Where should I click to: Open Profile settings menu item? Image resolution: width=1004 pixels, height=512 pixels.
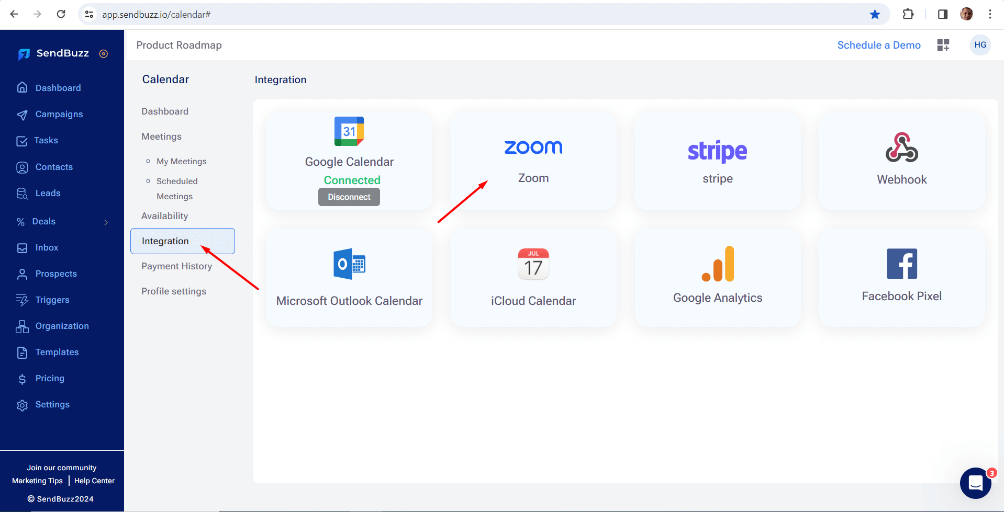coord(174,291)
